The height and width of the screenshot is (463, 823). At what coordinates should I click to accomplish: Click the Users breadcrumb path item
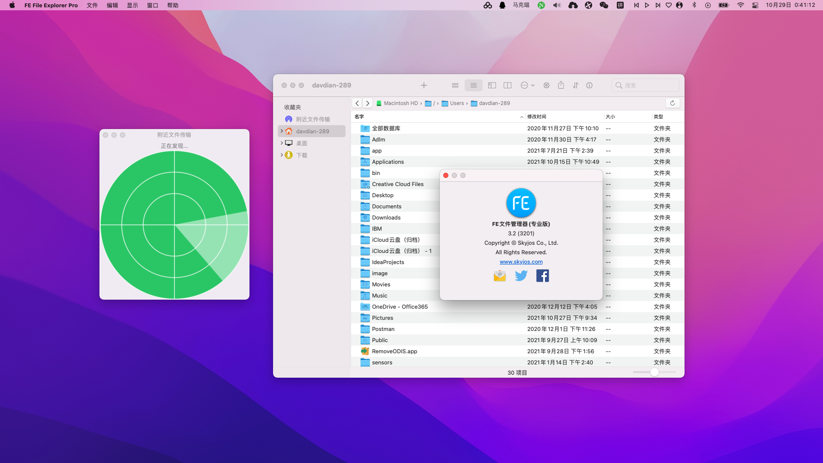click(x=457, y=103)
